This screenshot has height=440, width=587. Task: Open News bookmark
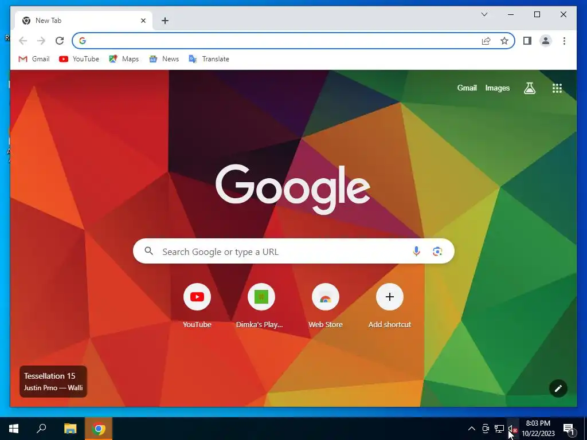164,59
